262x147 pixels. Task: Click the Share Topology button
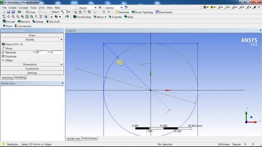[x=142, y=12]
